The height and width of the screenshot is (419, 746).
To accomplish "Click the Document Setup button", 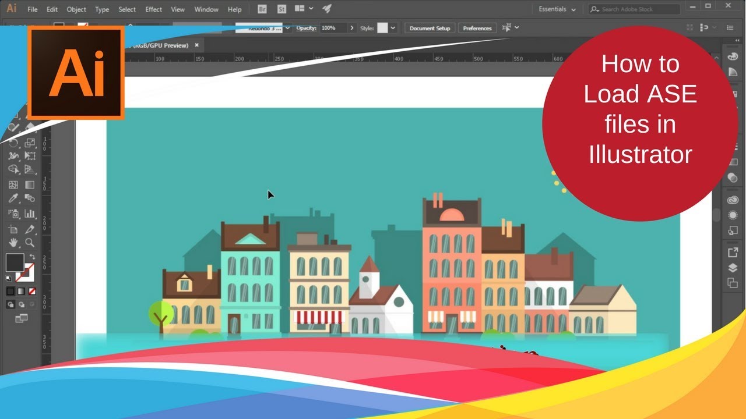I will point(430,28).
